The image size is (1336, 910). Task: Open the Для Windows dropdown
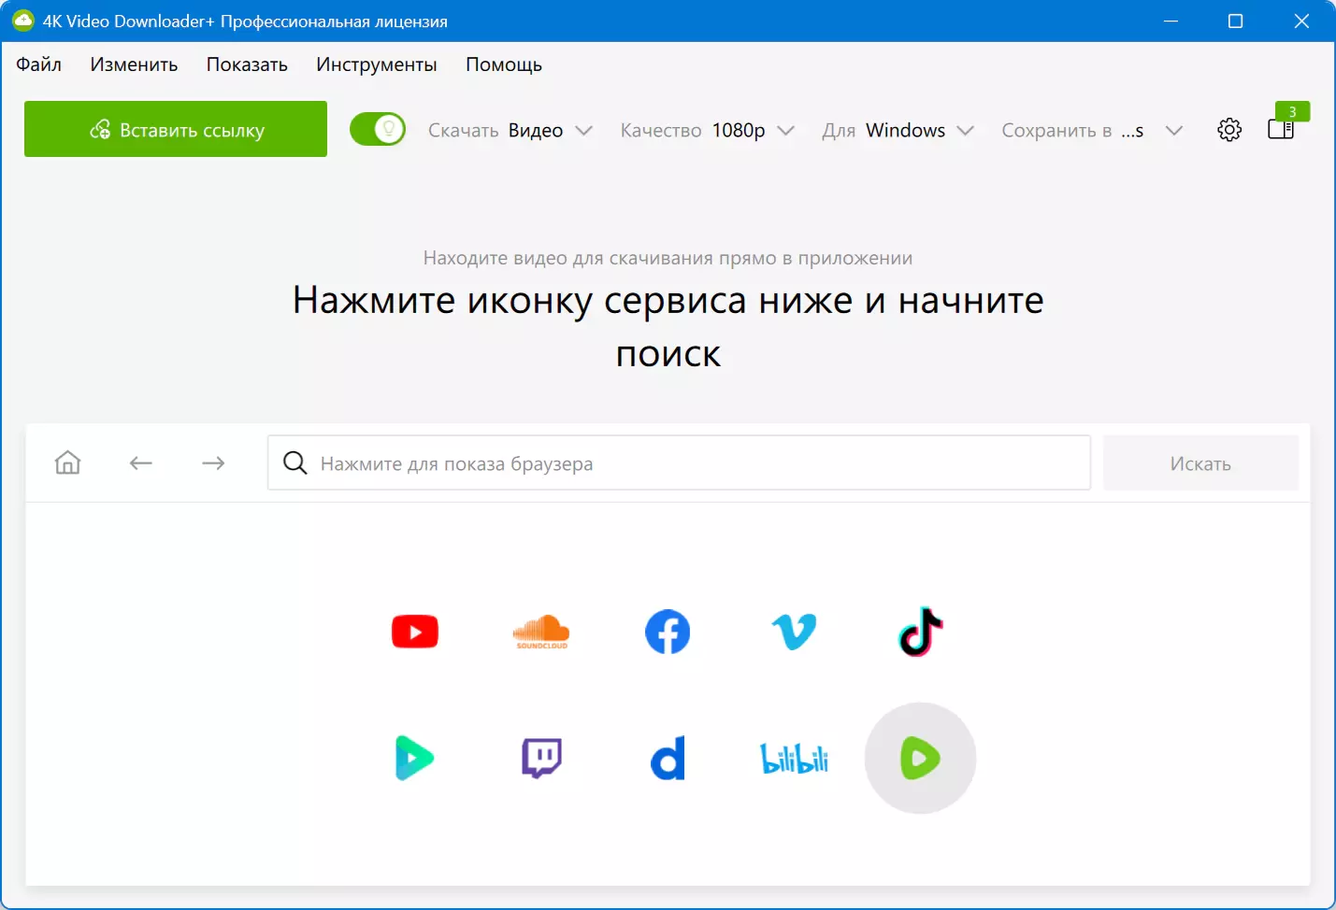(898, 130)
